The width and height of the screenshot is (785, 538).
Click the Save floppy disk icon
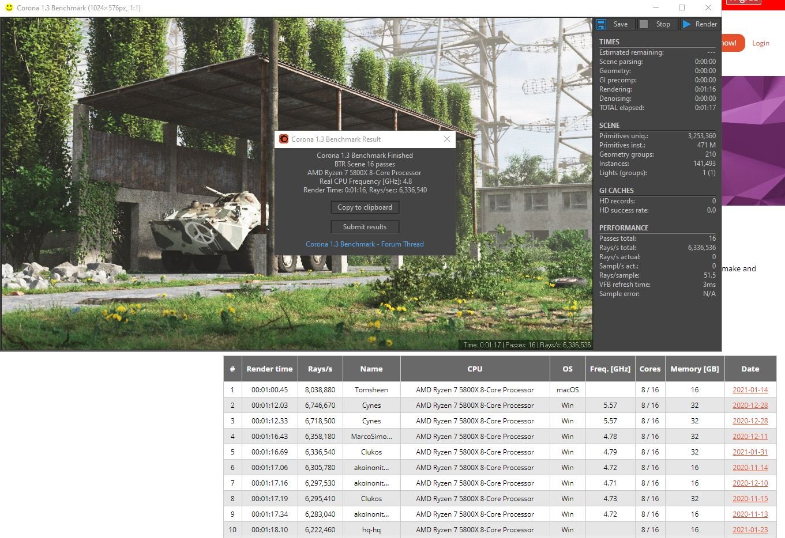click(x=601, y=24)
